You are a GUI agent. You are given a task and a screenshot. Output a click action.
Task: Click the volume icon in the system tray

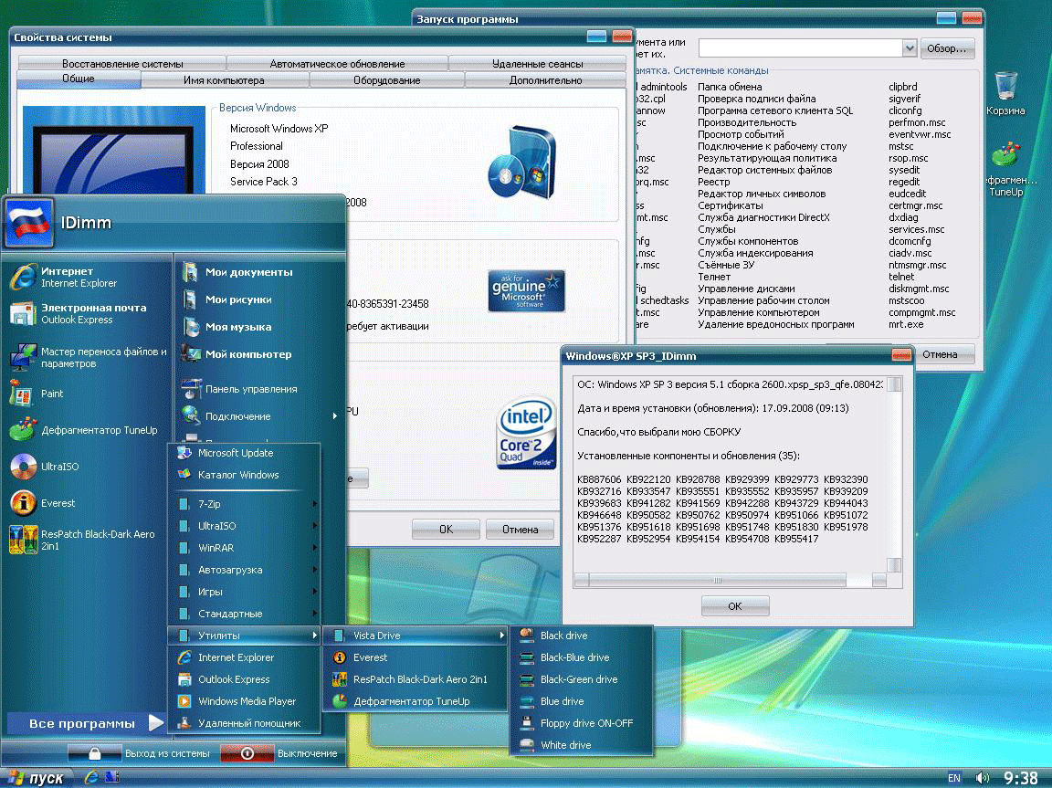[x=983, y=778]
